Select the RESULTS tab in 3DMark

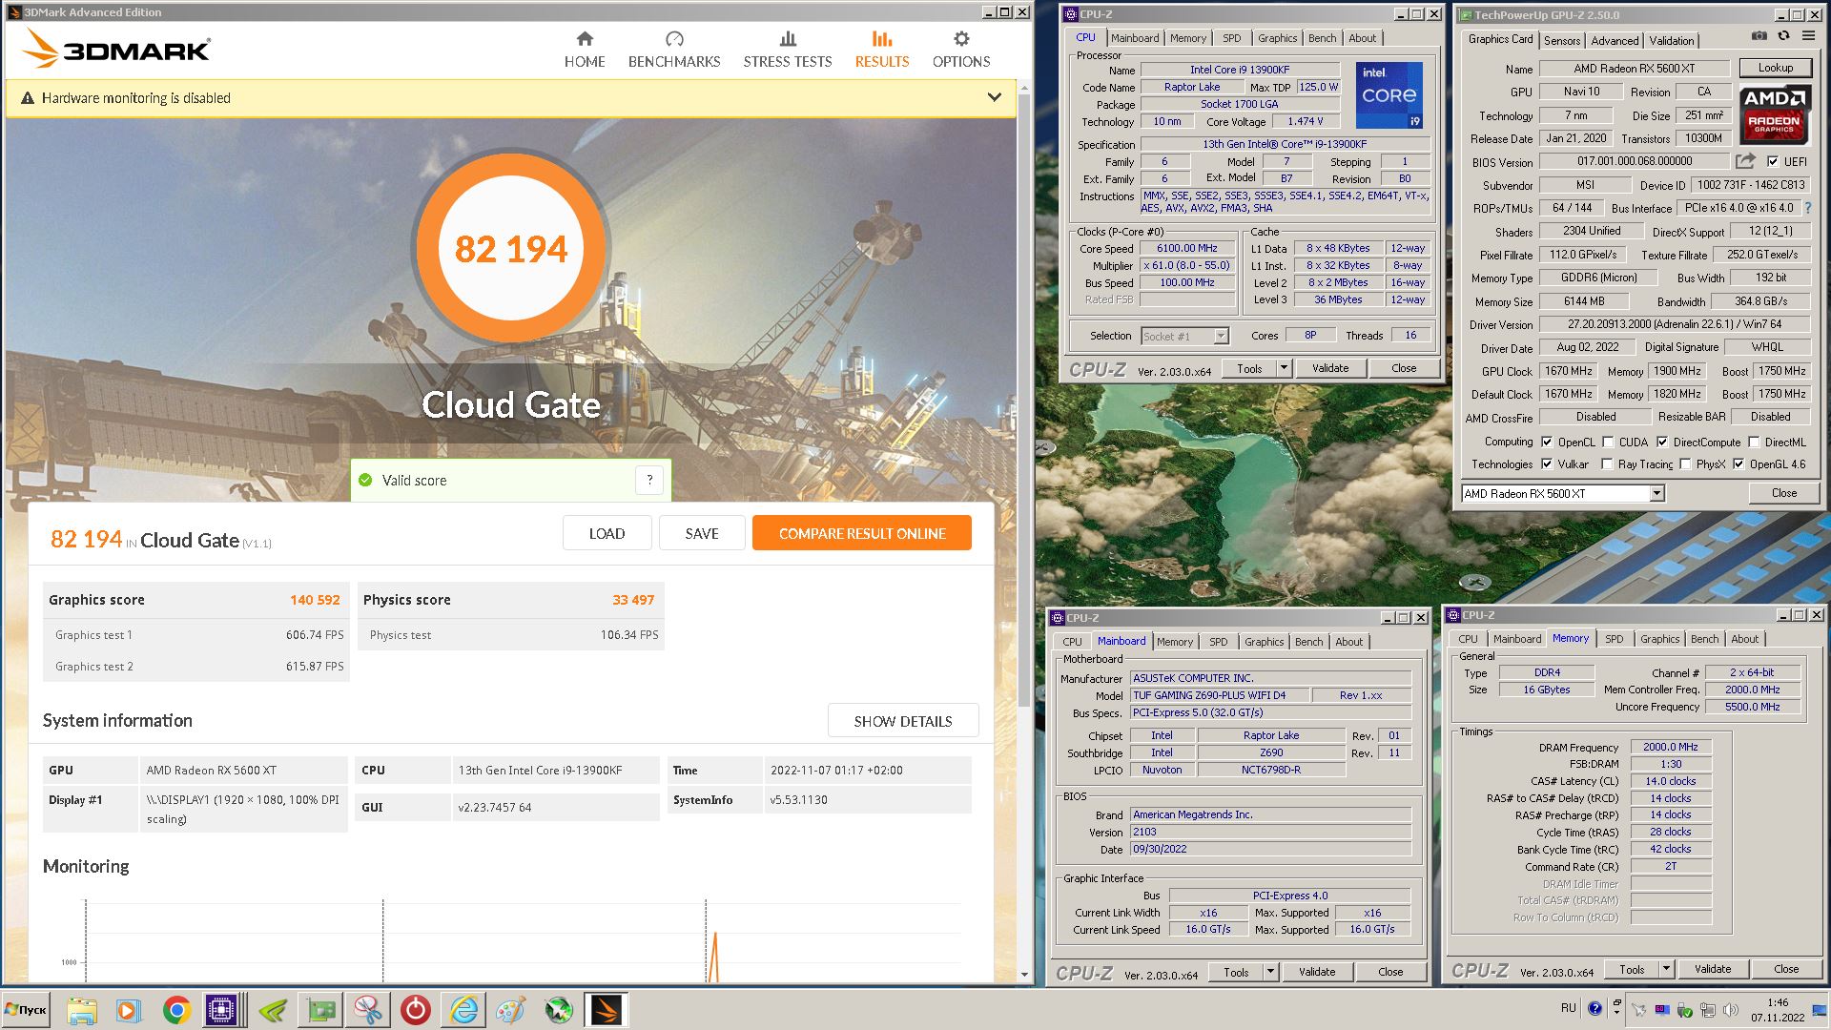click(x=882, y=50)
